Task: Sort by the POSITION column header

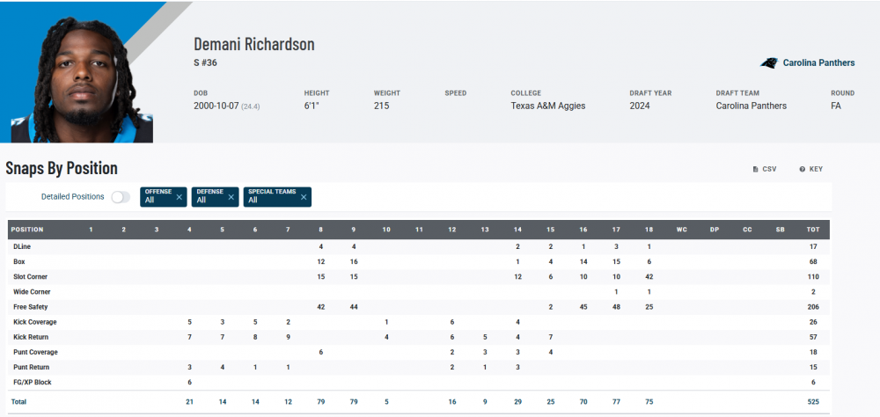Action: [27, 230]
